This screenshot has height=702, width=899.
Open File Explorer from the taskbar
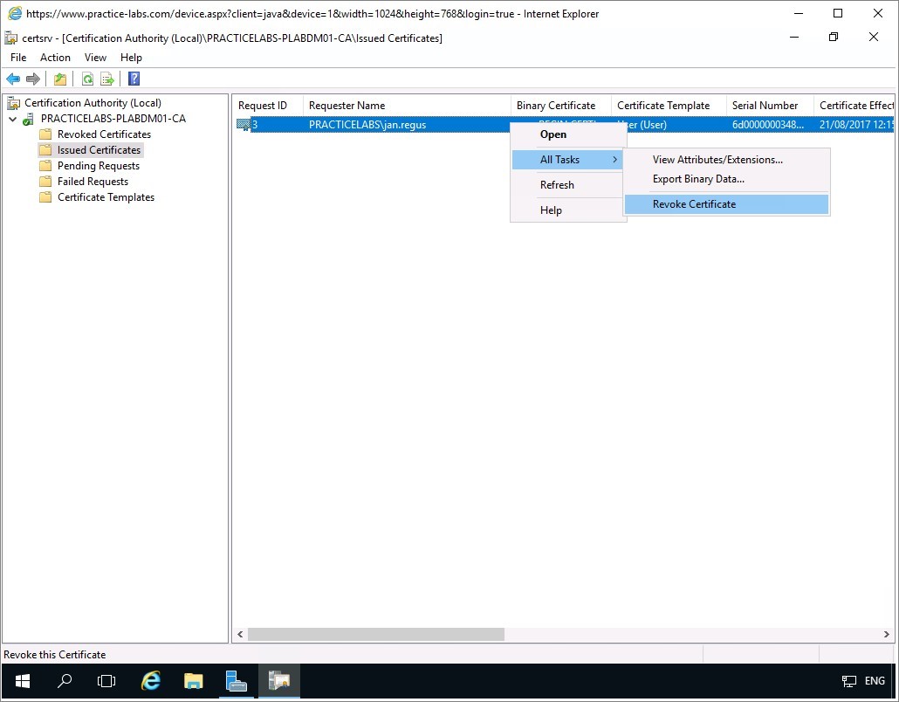pyautogui.click(x=193, y=681)
